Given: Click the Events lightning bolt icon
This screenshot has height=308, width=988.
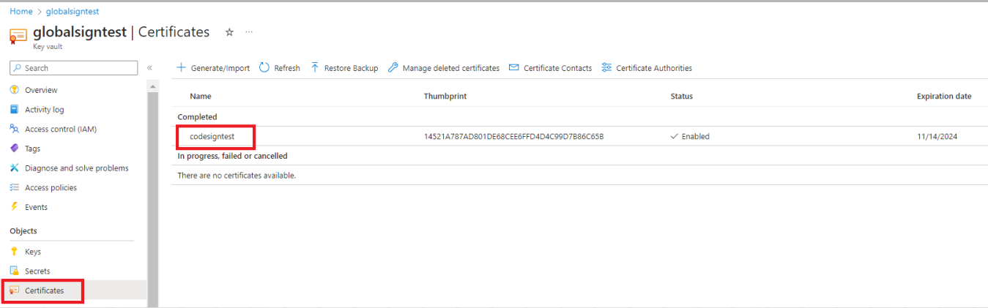Looking at the screenshot, I should 14,207.
